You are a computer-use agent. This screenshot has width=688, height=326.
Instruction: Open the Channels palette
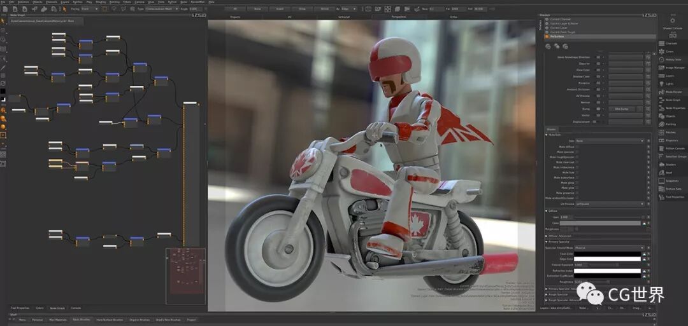668,43
